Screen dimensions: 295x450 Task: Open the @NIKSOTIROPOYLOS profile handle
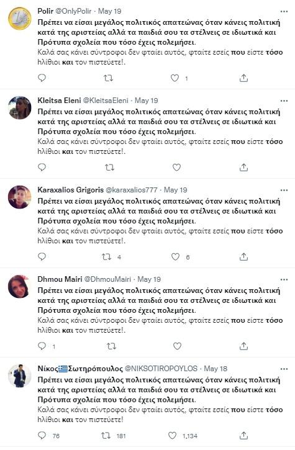tap(161, 369)
